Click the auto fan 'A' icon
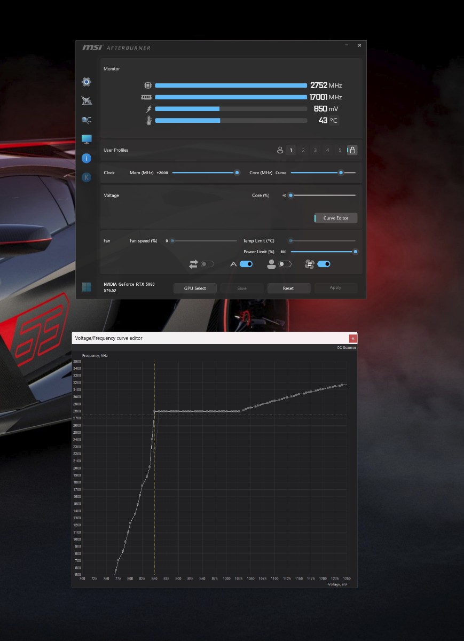This screenshot has height=641, width=464. (x=233, y=264)
